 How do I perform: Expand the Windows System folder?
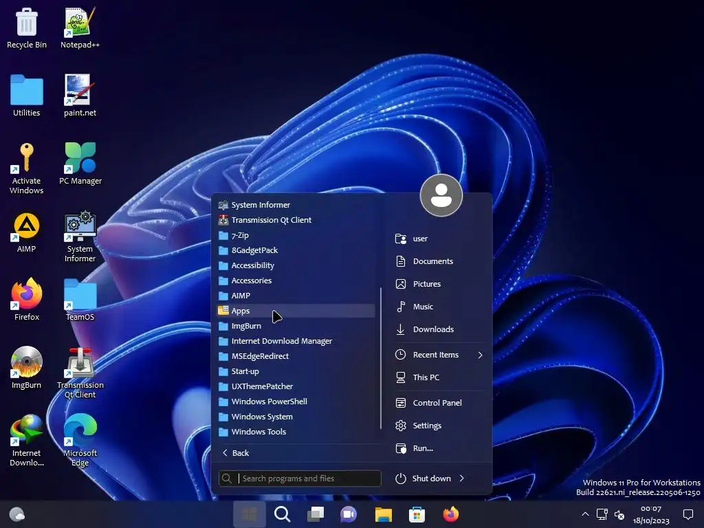296,417
